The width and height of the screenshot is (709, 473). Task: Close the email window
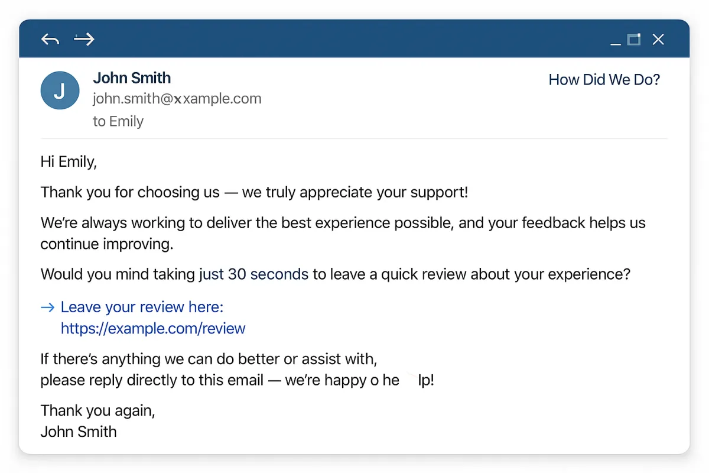[x=658, y=40]
